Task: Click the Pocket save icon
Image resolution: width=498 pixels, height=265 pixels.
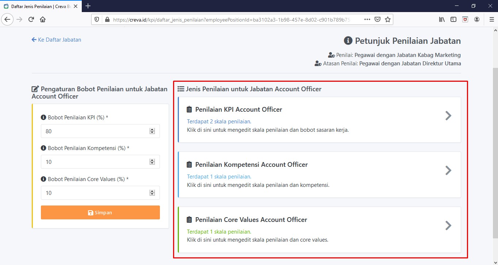Action: click(378, 19)
